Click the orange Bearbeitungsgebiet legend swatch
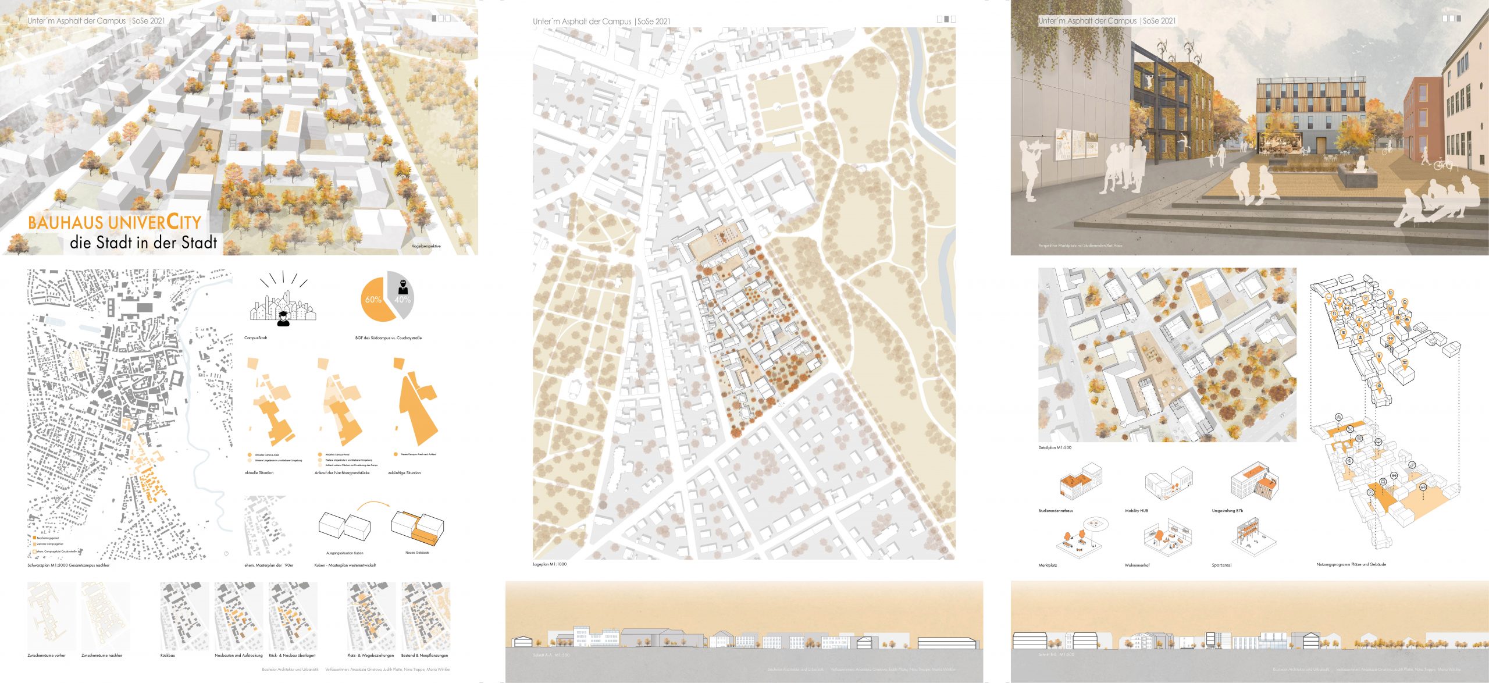This screenshot has width=1489, height=683. pyautogui.click(x=35, y=538)
